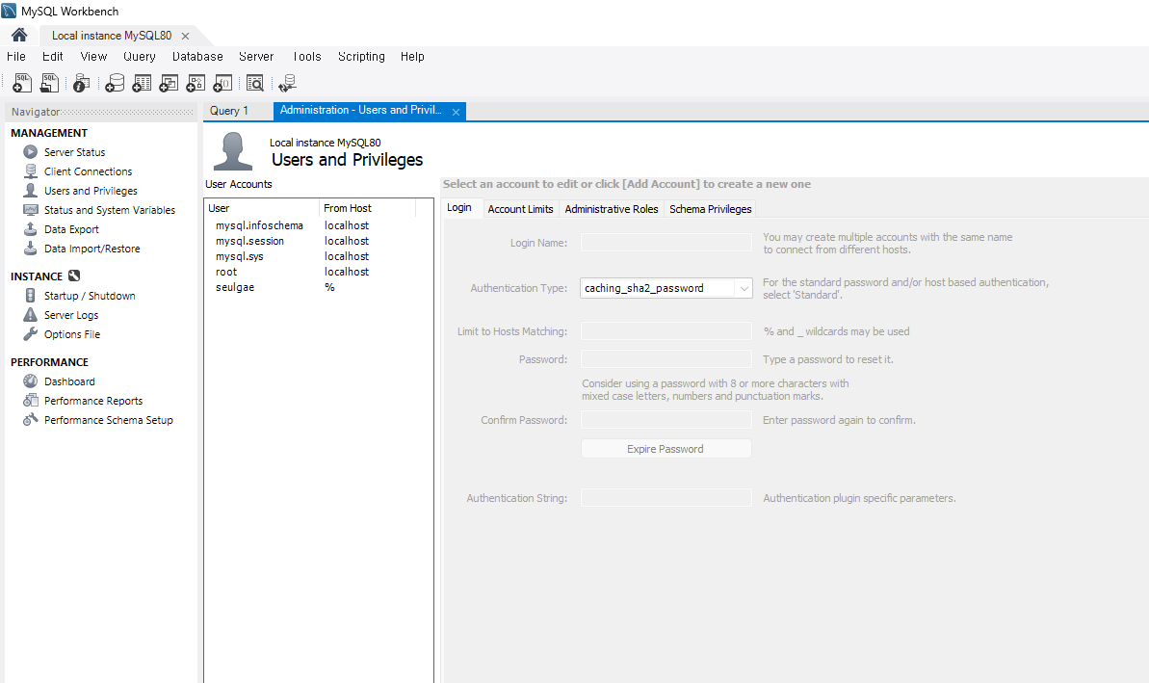Click the Confirm Password input field
Image resolution: width=1149 pixels, height=683 pixels.
click(x=666, y=420)
